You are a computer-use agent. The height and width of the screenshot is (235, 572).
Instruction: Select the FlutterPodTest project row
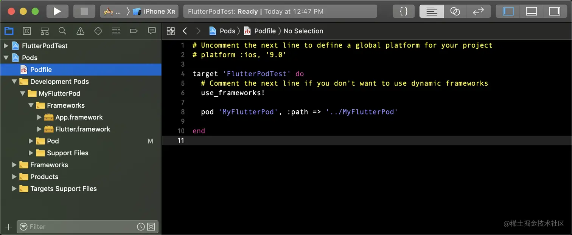[81, 46]
